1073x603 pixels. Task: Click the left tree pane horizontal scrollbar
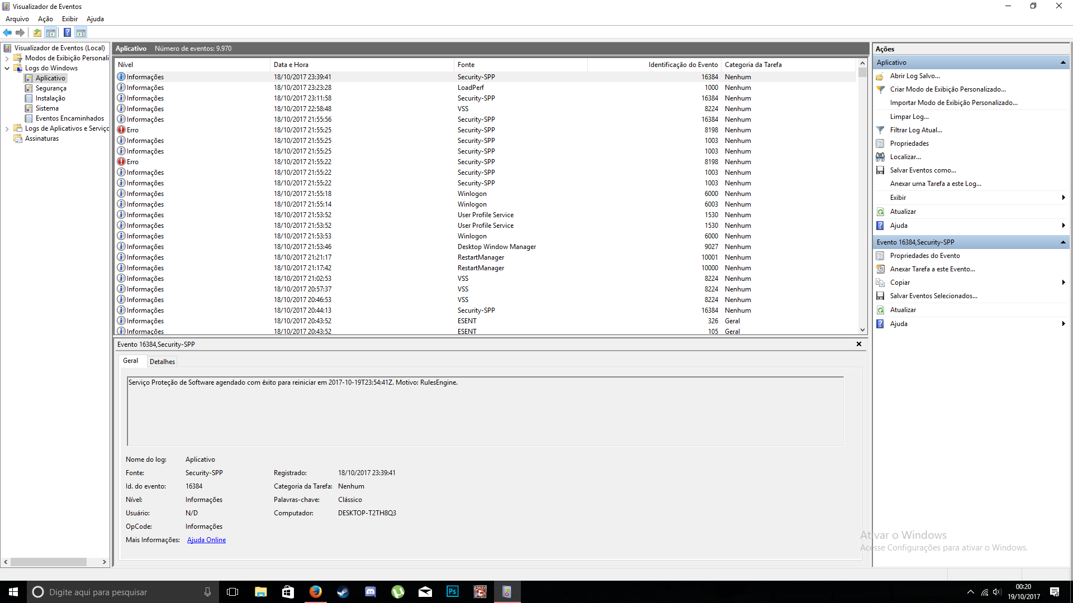48,562
